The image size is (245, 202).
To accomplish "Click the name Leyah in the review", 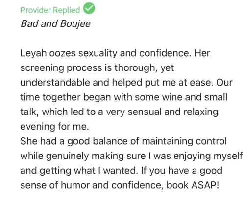I will coord(33,53).
